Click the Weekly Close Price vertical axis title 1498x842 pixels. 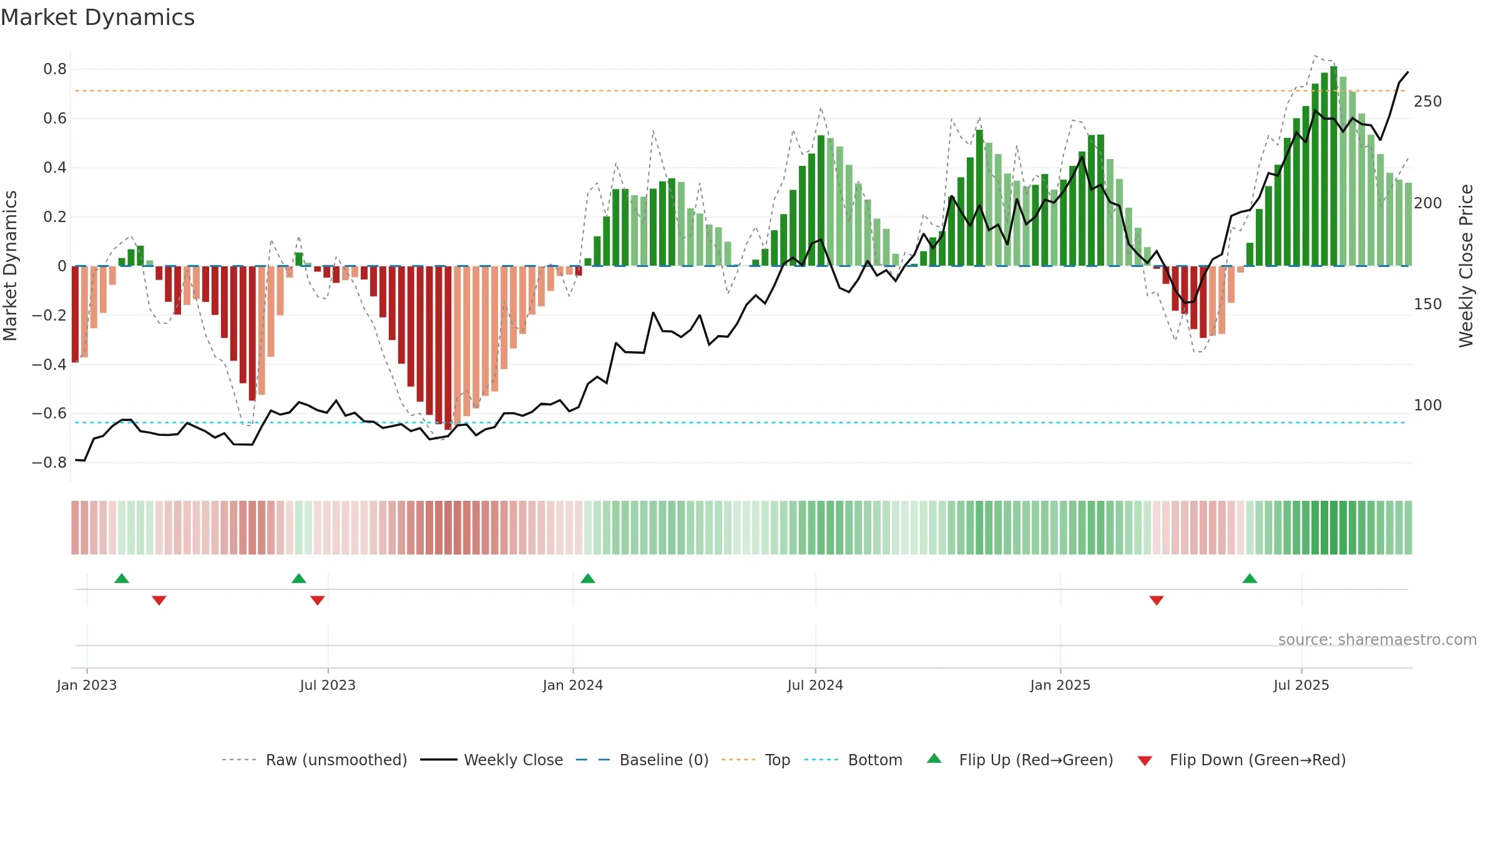point(1466,266)
